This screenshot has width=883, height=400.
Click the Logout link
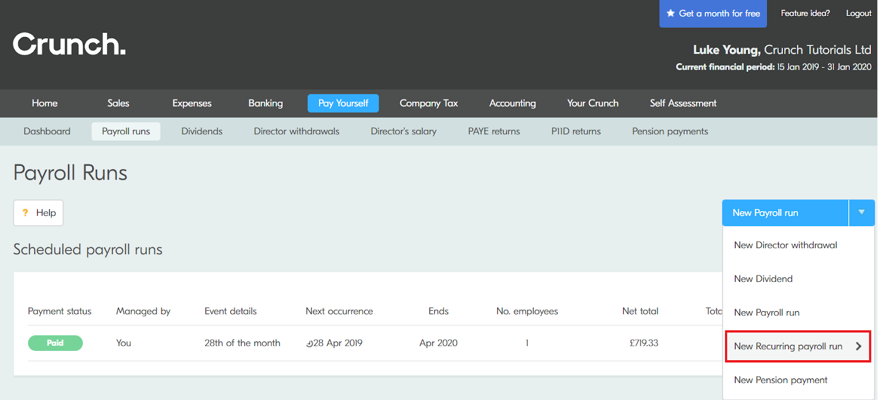point(859,13)
